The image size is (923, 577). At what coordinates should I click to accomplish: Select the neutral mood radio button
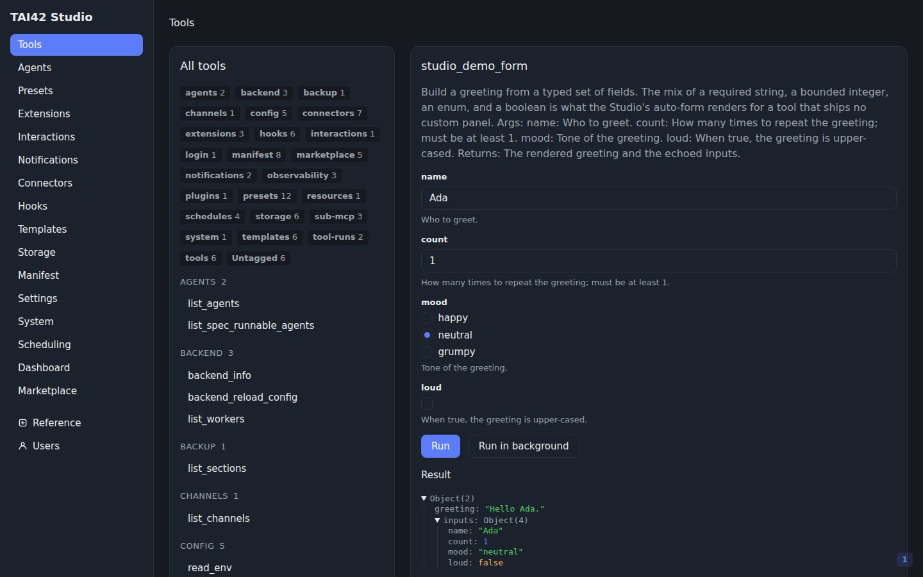[x=427, y=335]
